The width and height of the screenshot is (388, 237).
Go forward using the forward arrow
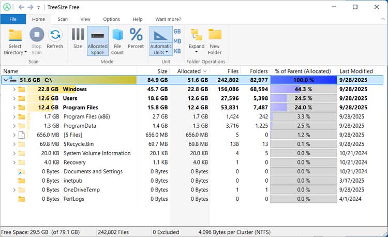(31, 7)
